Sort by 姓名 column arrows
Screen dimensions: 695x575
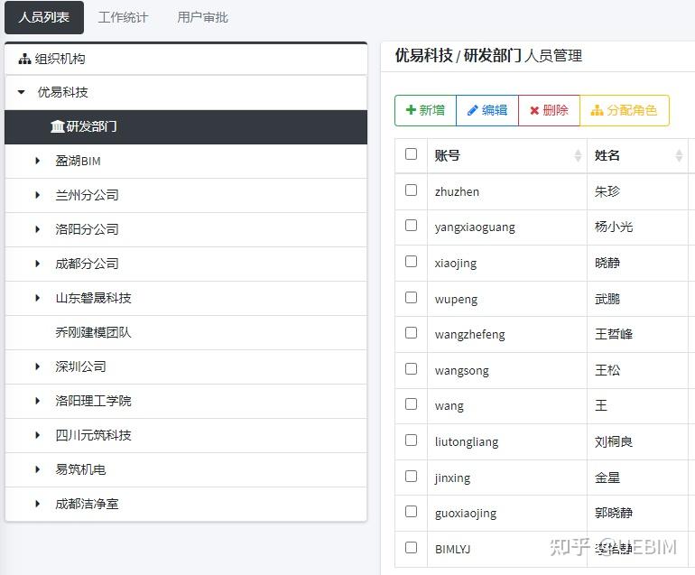point(679,156)
